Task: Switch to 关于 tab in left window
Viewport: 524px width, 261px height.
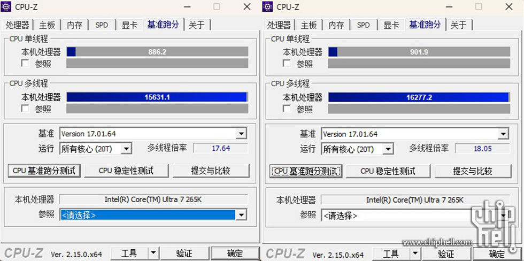Action: (x=197, y=25)
